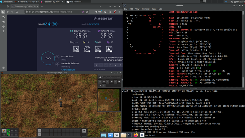This screenshot has height=138, width=245.
Task: Copy result link via share link icon
Action: 46,24
